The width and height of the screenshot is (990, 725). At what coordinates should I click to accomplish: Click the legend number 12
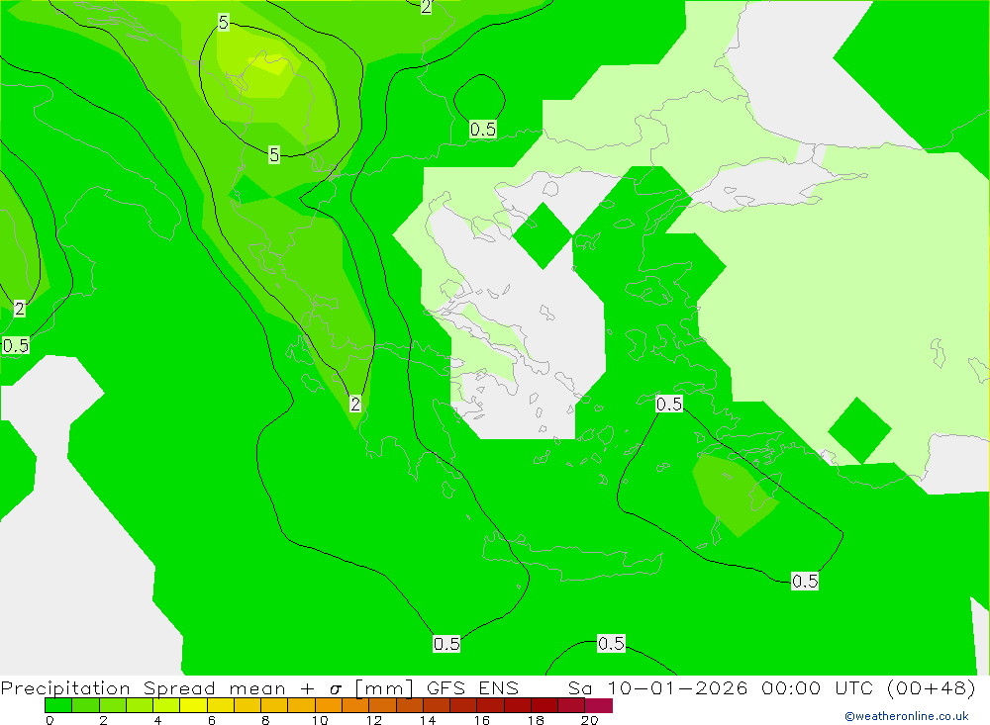[374, 720]
